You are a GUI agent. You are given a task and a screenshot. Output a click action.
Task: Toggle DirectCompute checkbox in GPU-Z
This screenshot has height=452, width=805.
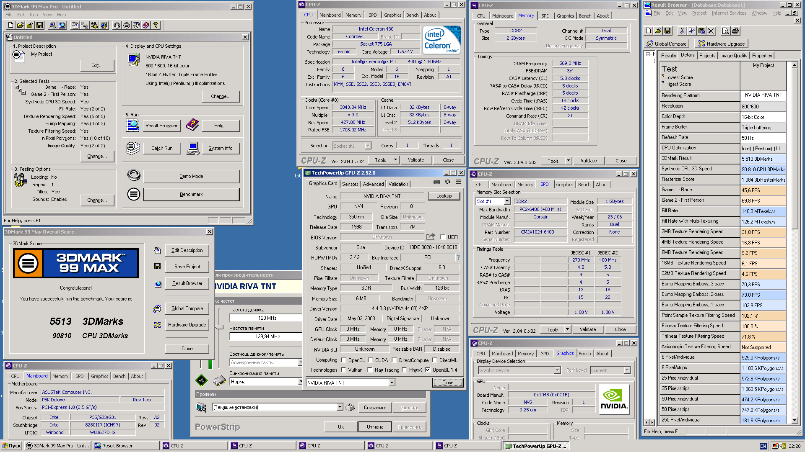coord(395,360)
